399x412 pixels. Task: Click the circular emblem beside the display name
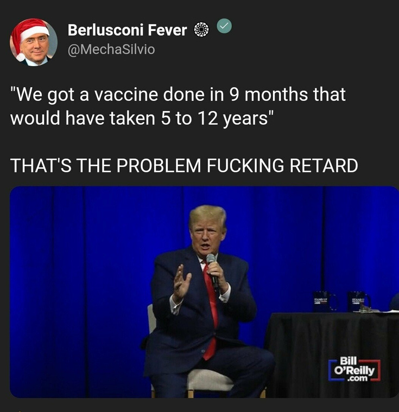[x=201, y=29]
